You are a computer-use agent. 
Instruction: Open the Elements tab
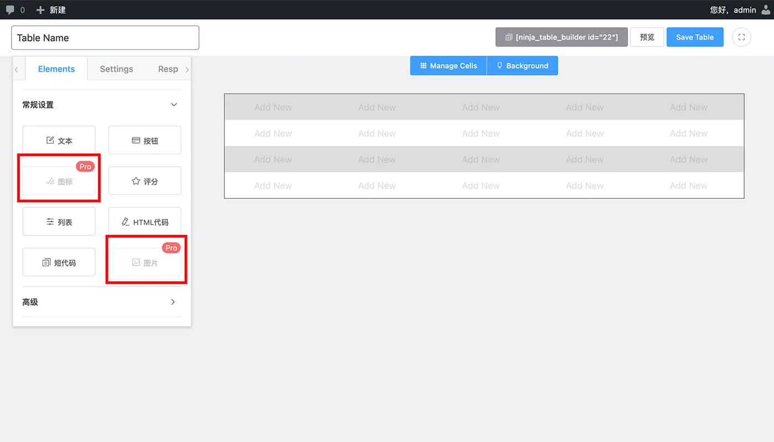point(56,69)
